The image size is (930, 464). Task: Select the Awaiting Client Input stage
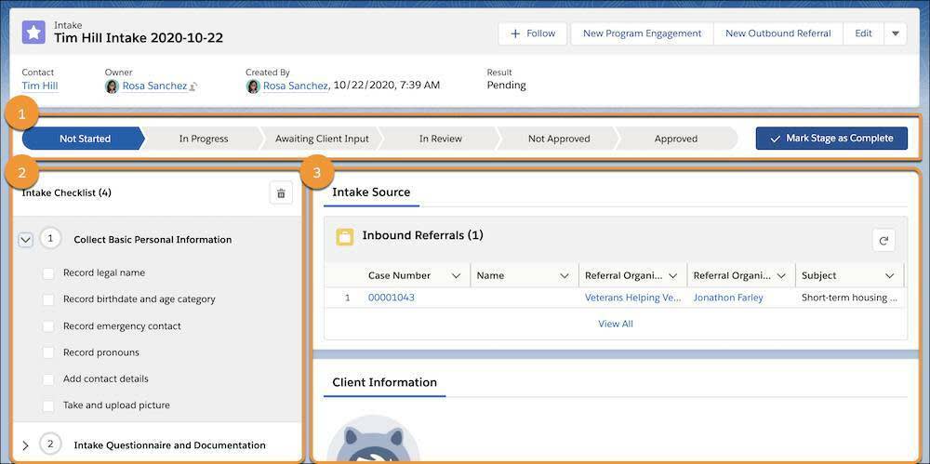322,139
